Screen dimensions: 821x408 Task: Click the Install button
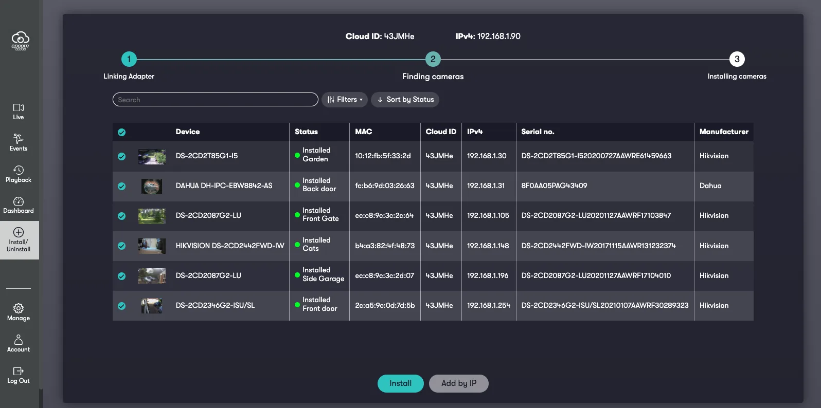[400, 383]
